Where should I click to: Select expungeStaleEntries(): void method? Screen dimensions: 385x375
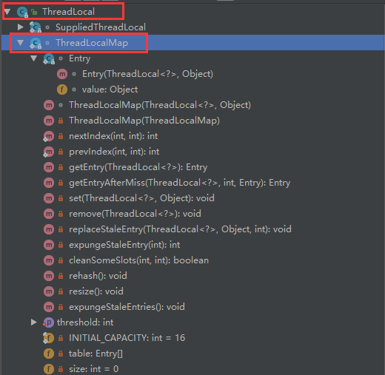(127, 307)
